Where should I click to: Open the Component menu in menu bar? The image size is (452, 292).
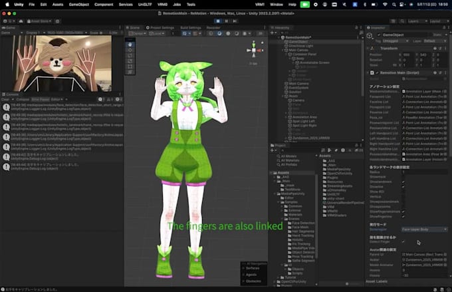pyautogui.click(x=104, y=5)
